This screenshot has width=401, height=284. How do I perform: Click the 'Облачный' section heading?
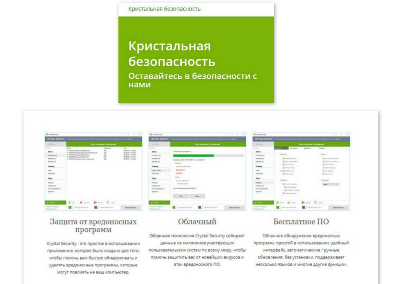[197, 222]
